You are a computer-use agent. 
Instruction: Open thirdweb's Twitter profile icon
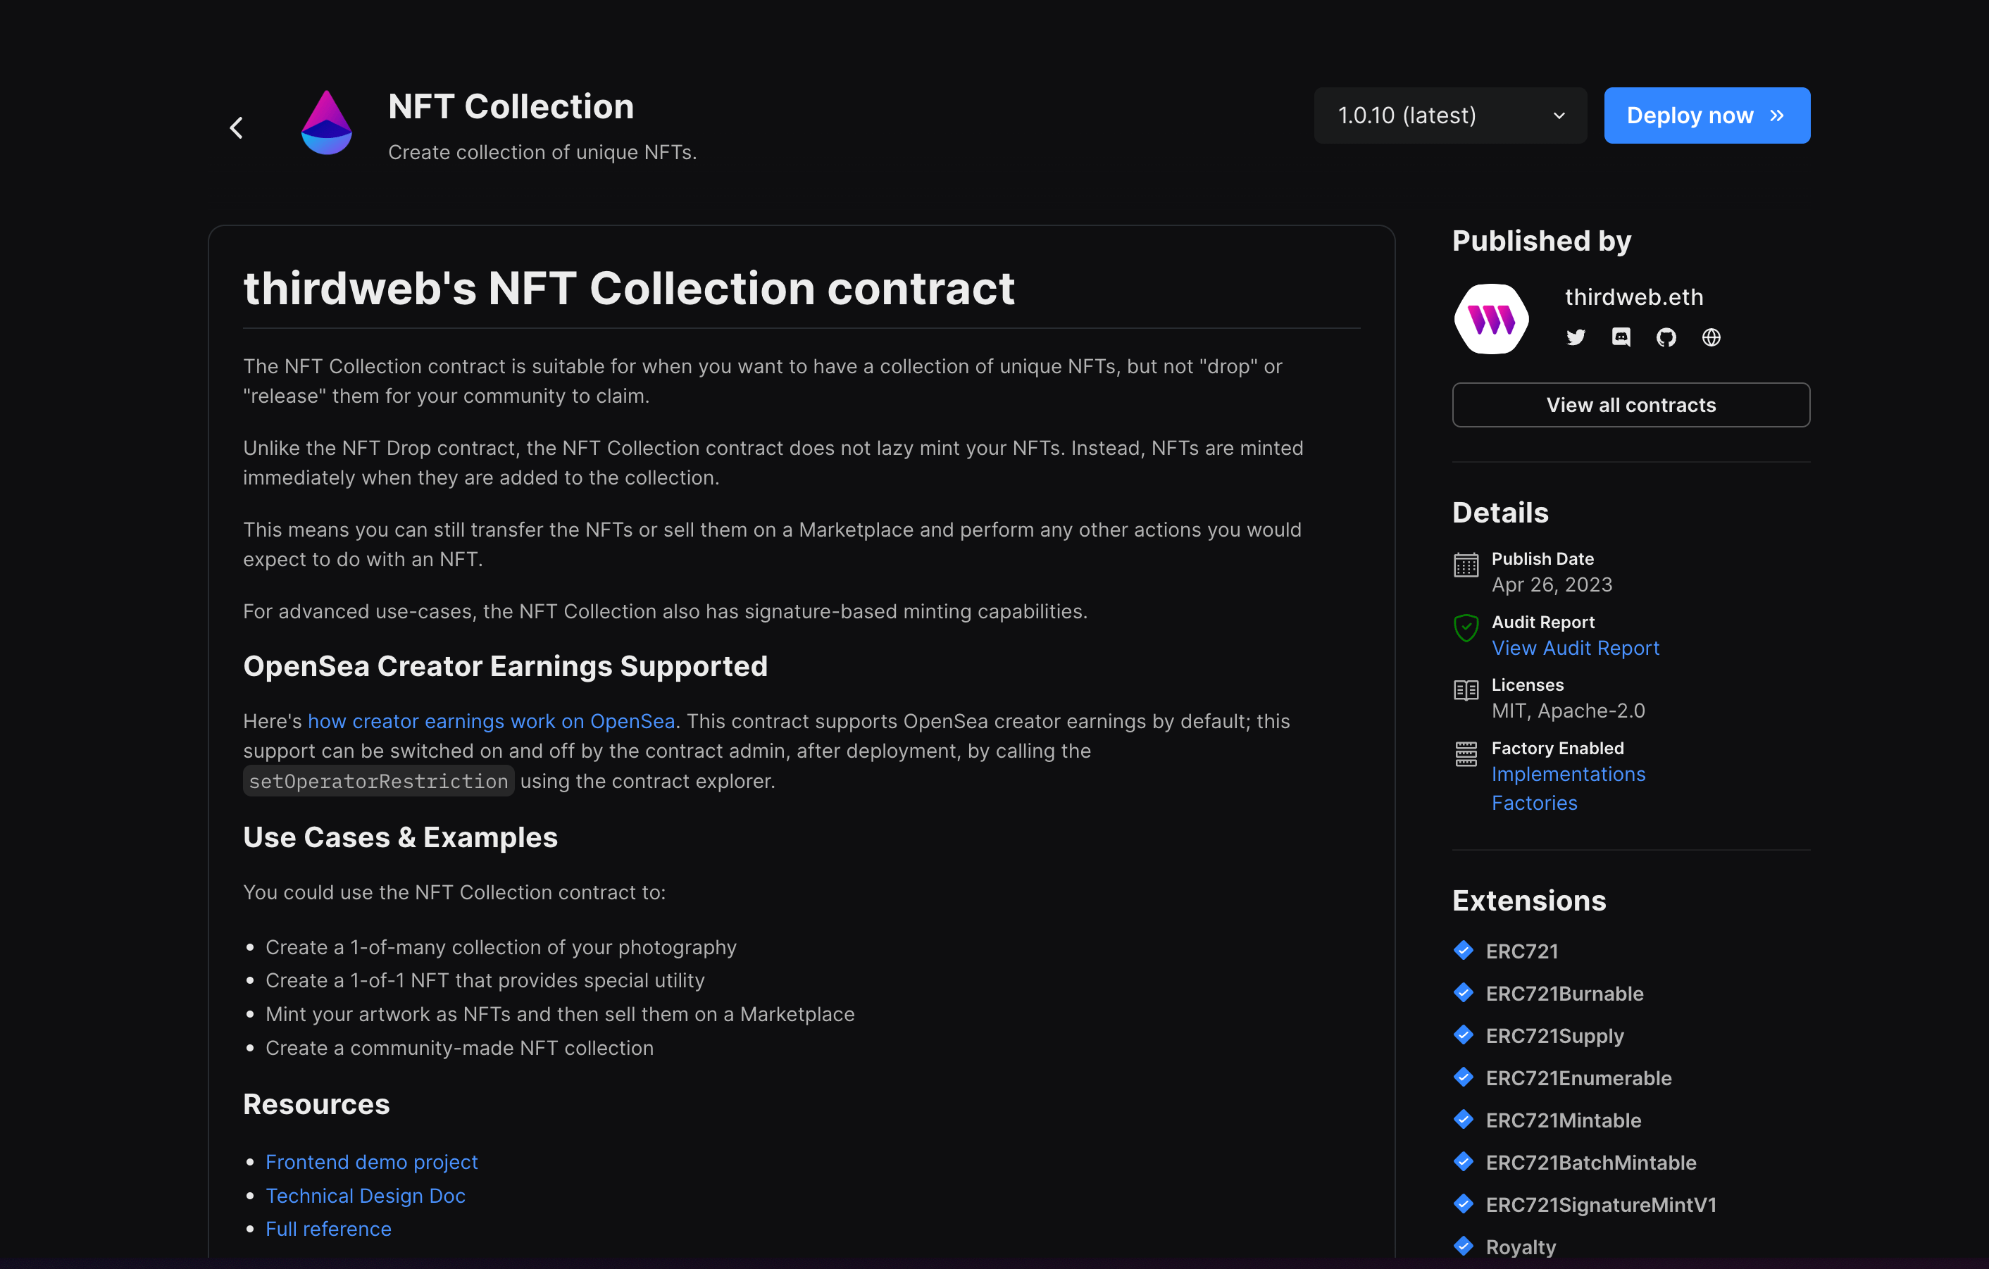click(x=1575, y=337)
